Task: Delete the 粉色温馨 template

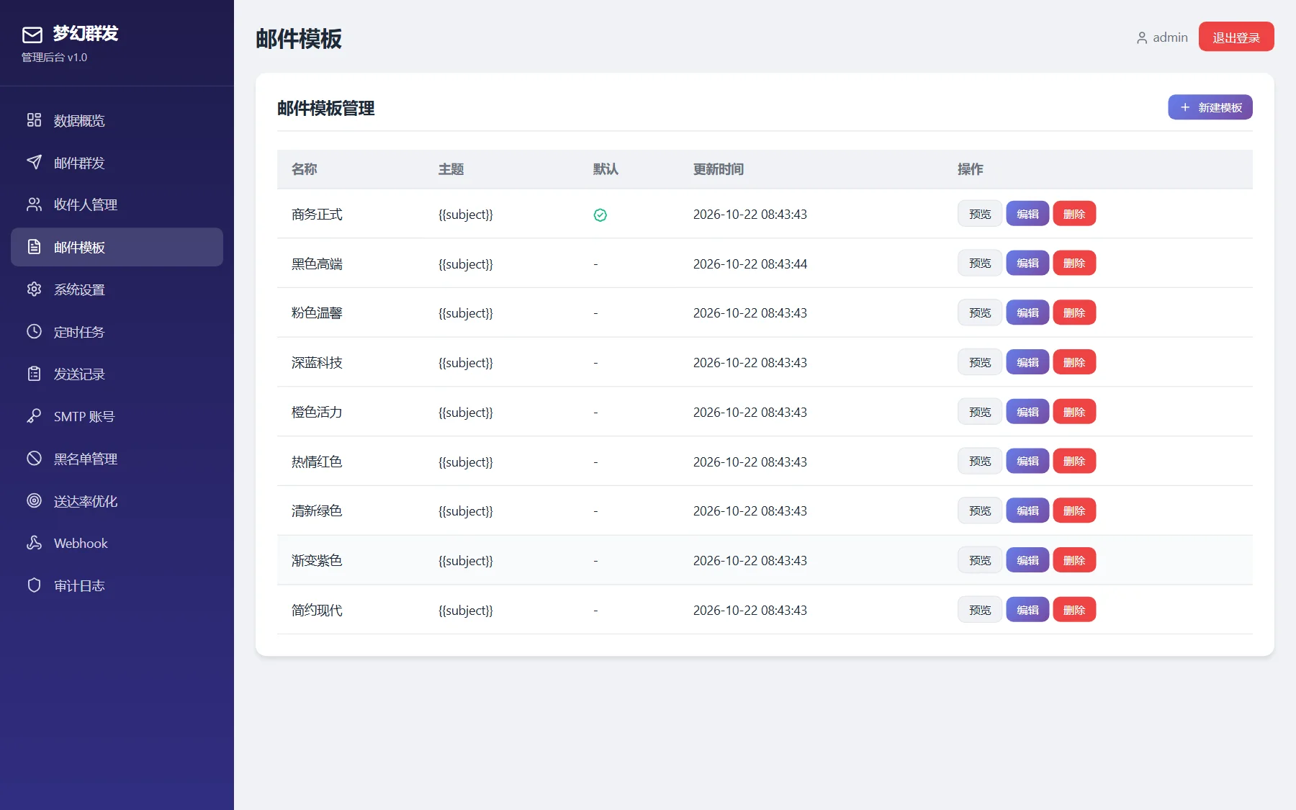Action: [1074, 312]
